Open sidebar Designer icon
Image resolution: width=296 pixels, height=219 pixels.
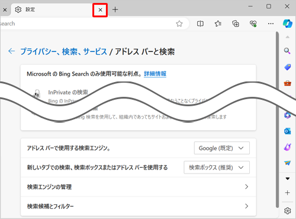[288, 147]
